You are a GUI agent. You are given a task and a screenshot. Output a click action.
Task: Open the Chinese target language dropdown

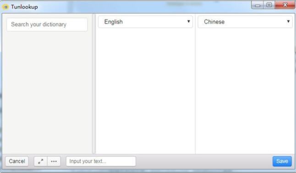click(x=245, y=22)
